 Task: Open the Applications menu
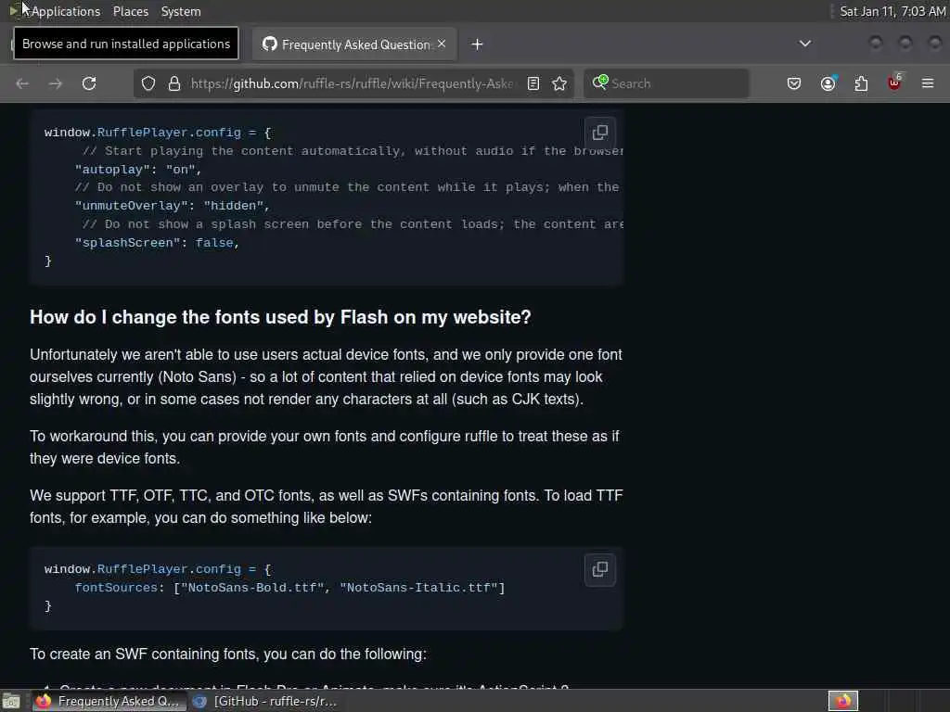coord(66,11)
